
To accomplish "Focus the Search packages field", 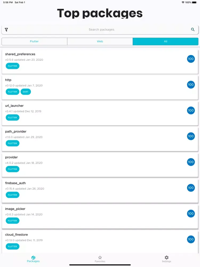I will pos(101,30).
